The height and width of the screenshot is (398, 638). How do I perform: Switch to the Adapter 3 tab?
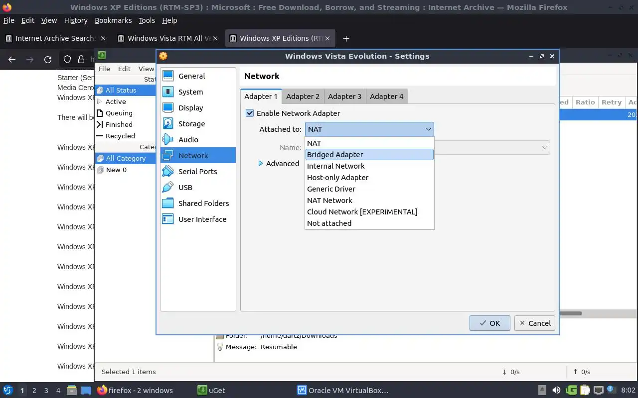pyautogui.click(x=344, y=97)
